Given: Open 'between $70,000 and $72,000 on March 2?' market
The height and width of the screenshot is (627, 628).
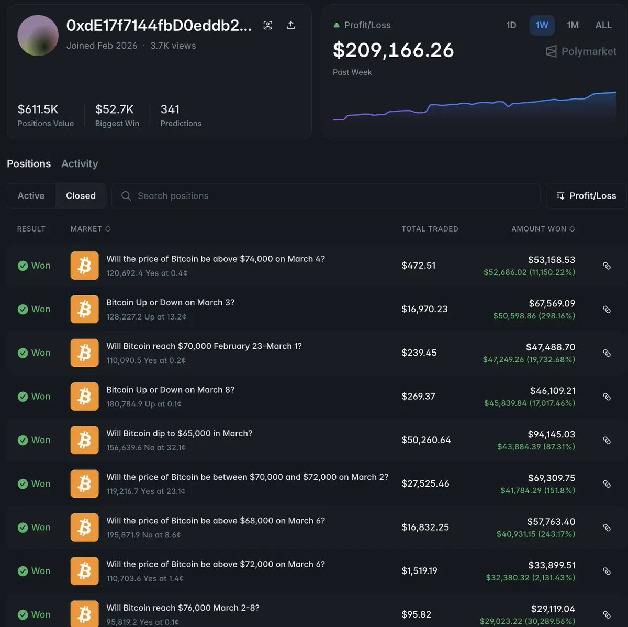Looking at the screenshot, I should (248, 477).
